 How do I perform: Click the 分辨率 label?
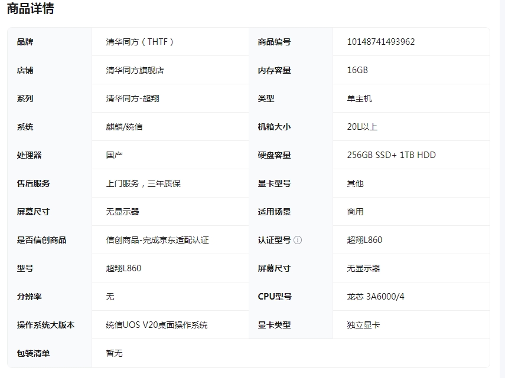click(30, 297)
